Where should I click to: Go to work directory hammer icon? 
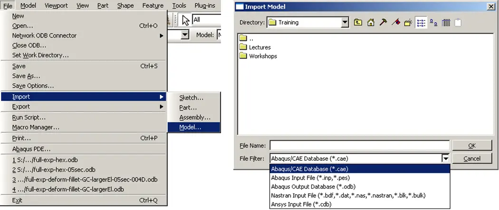coord(383,23)
